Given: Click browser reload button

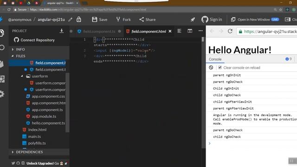Looking at the screenshot, I should pos(9,9).
